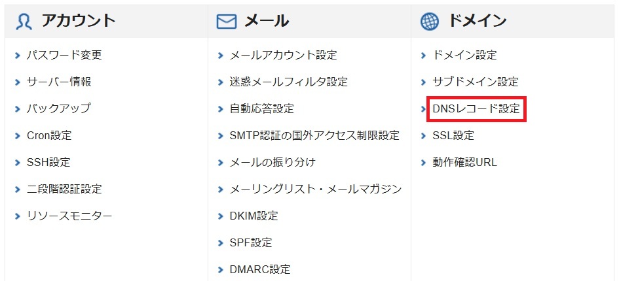Click the arrow beside メールアカウント設定
619x281 pixels.
click(221, 56)
